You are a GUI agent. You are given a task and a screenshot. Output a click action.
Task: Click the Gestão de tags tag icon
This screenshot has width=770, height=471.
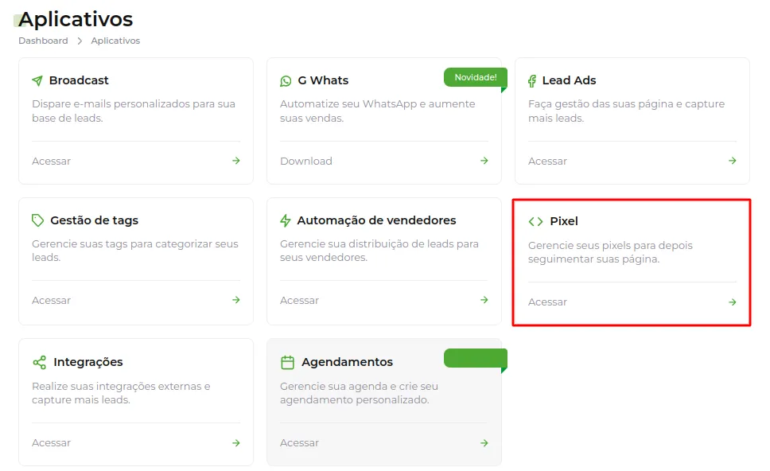point(38,220)
